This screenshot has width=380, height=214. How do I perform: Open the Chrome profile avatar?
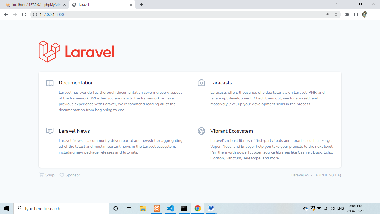(x=365, y=14)
